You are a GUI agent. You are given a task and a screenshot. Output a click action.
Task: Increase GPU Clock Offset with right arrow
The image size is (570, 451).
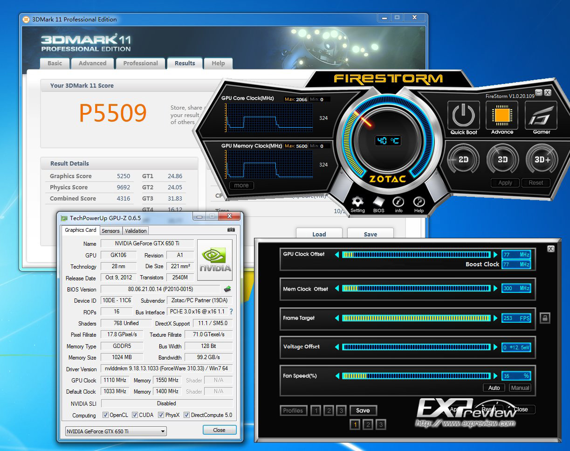(x=495, y=255)
